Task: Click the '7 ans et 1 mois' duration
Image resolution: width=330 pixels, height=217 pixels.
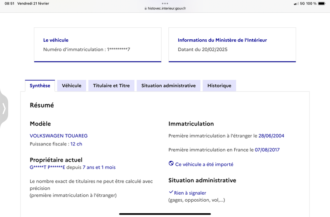Action: pyautogui.click(x=99, y=167)
